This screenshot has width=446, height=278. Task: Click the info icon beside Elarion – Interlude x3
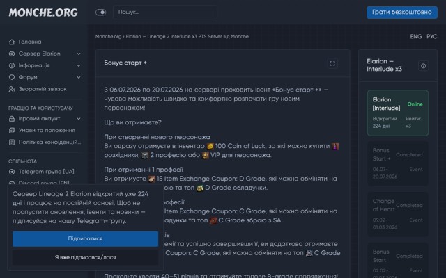[423, 66]
